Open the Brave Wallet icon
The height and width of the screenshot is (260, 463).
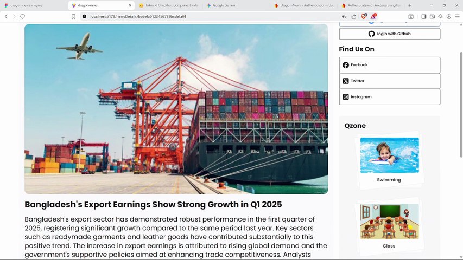[x=432, y=16]
